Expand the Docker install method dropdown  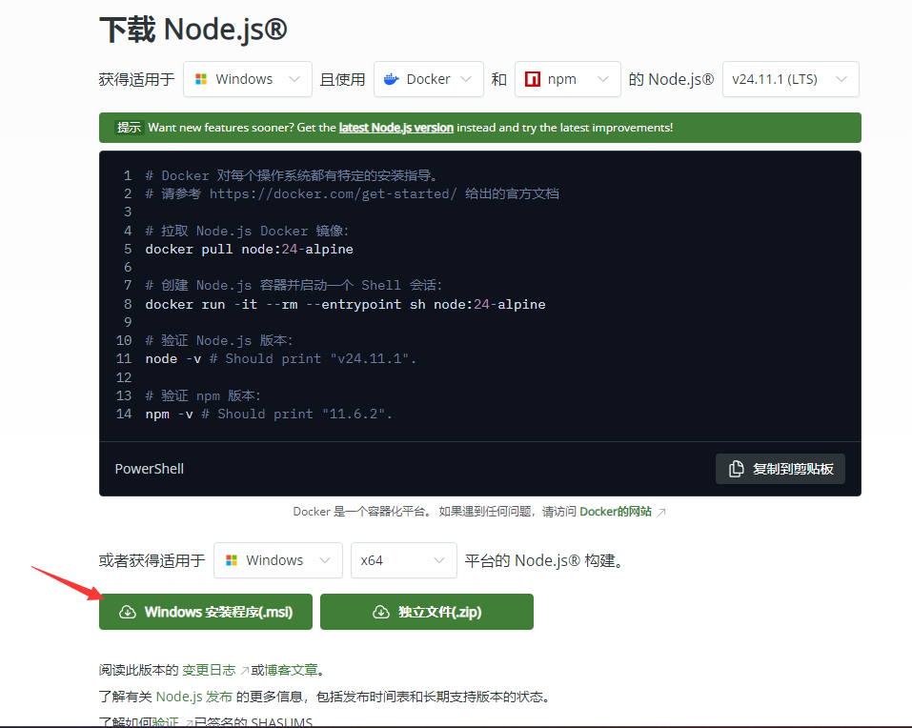[x=428, y=79]
